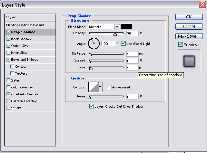Click the Cancel button
Image resolution: width=207 pixels, height=153 pixels.
click(x=188, y=27)
